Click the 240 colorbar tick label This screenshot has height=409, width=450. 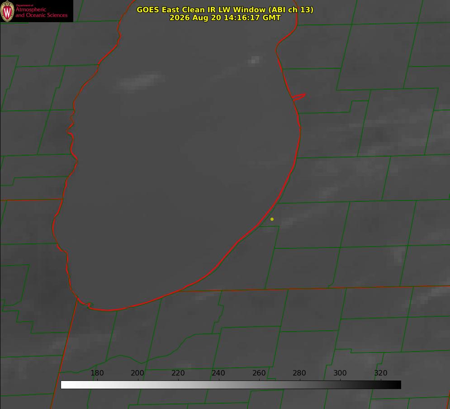[218, 373]
